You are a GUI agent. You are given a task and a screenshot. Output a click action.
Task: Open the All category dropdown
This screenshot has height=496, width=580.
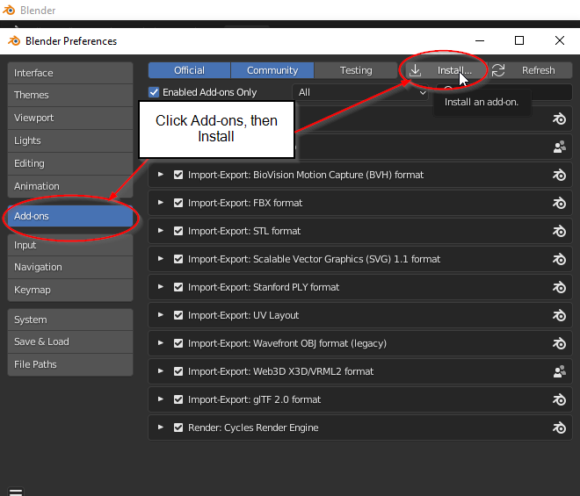(360, 92)
